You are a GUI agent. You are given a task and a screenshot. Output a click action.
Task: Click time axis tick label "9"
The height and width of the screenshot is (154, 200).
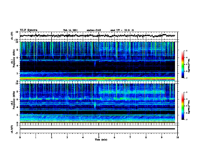[x=162, y=137]
